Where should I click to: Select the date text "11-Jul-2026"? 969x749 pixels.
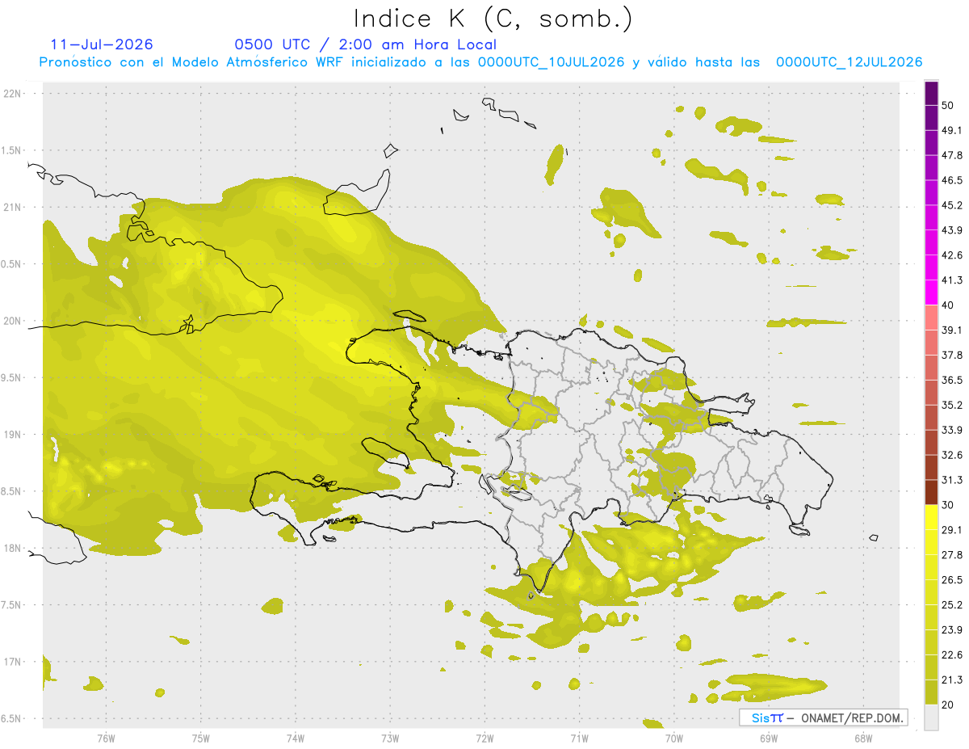pyautogui.click(x=102, y=44)
